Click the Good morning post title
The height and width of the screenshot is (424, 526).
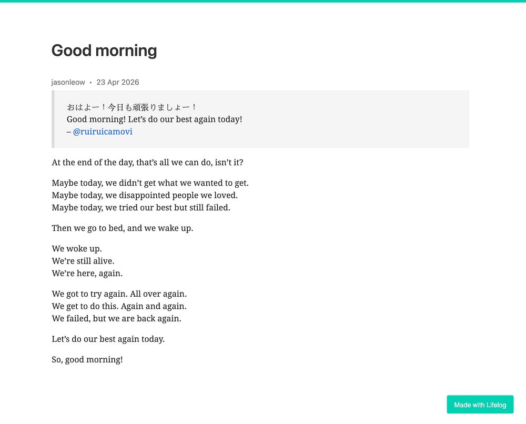104,51
